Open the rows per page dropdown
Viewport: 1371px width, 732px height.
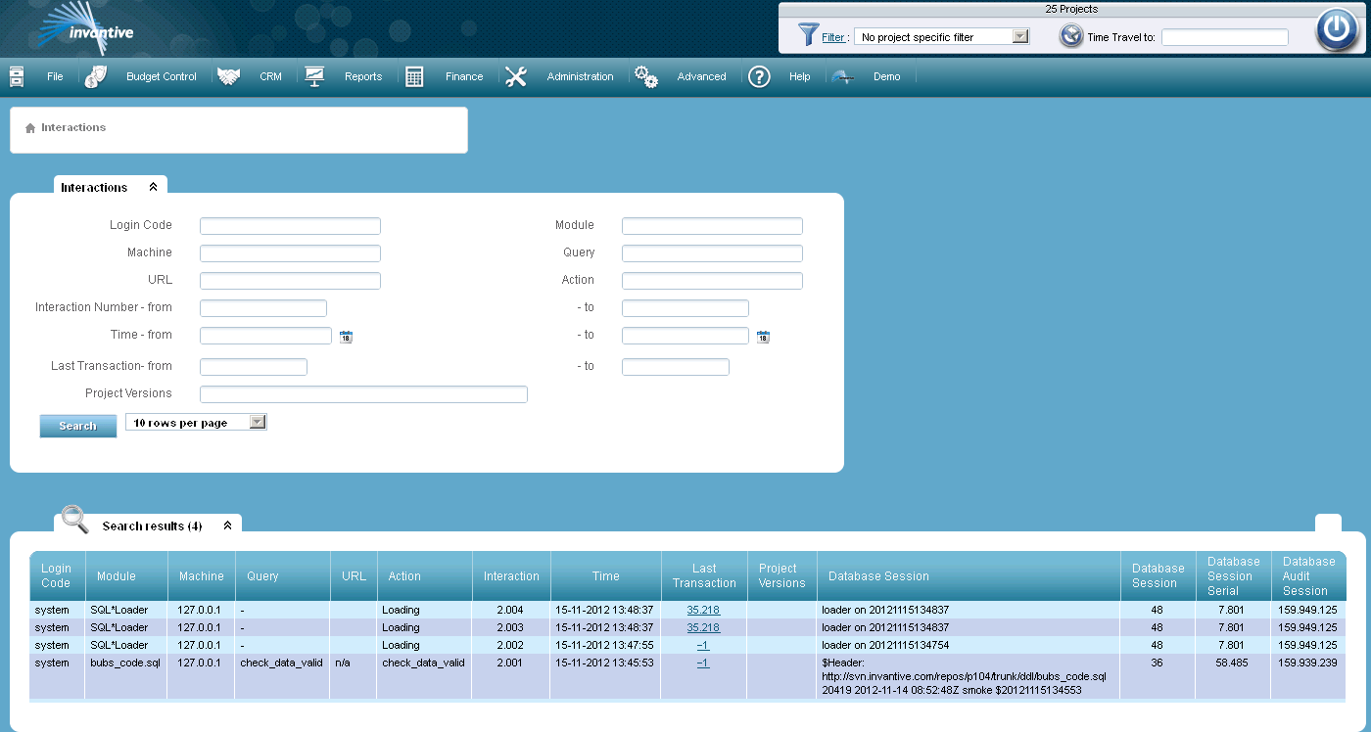click(257, 423)
